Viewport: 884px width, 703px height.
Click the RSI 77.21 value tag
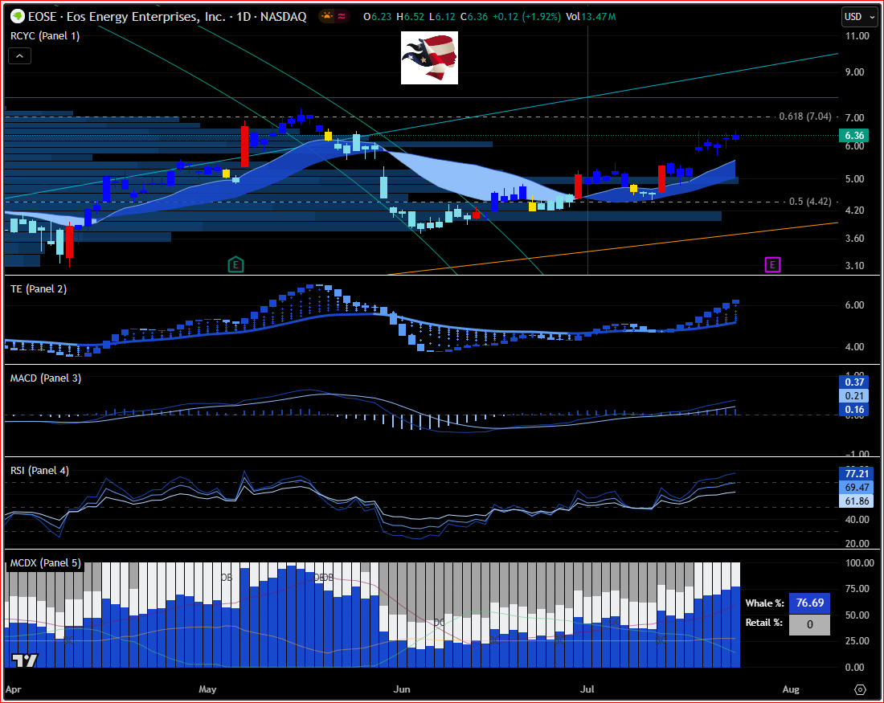(x=856, y=473)
